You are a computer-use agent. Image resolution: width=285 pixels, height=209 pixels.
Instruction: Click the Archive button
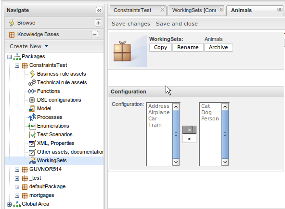point(218,47)
